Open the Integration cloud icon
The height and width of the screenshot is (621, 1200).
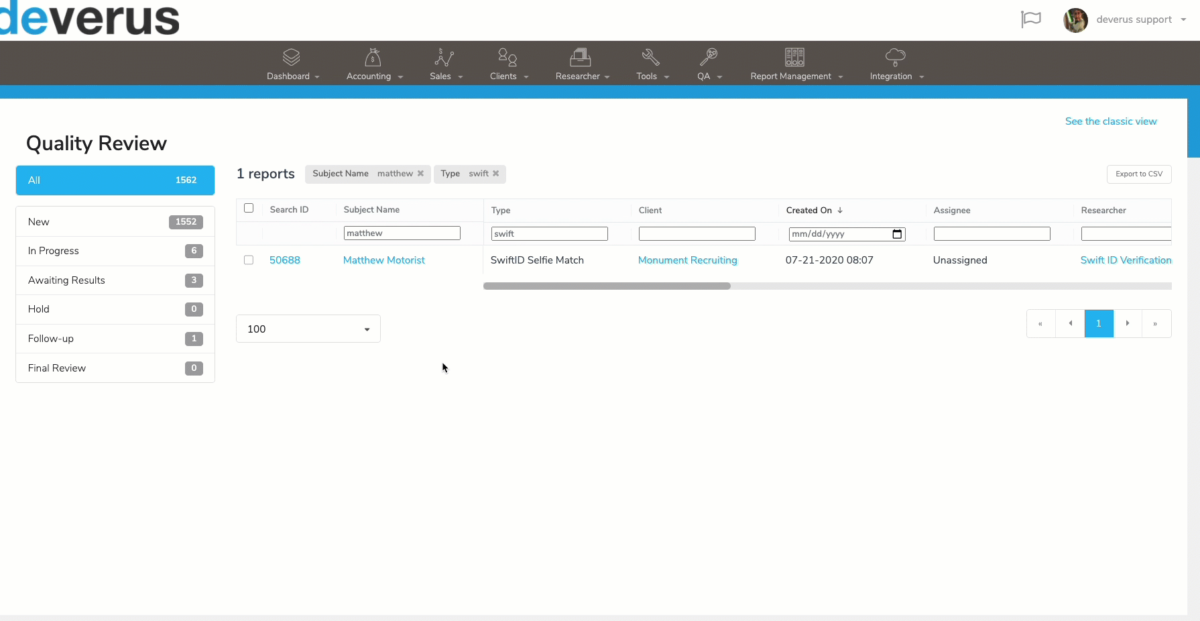tap(896, 57)
